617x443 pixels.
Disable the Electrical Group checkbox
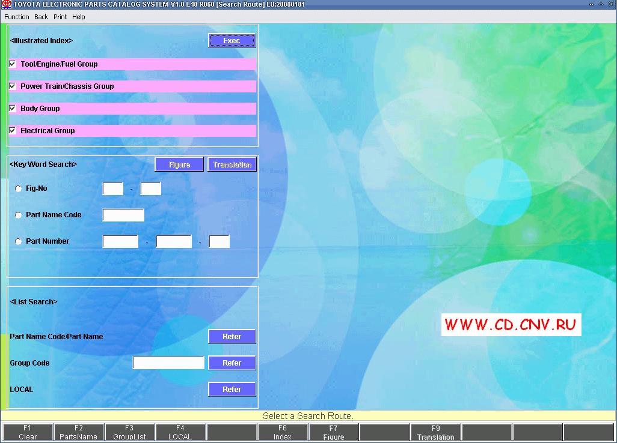click(x=13, y=130)
